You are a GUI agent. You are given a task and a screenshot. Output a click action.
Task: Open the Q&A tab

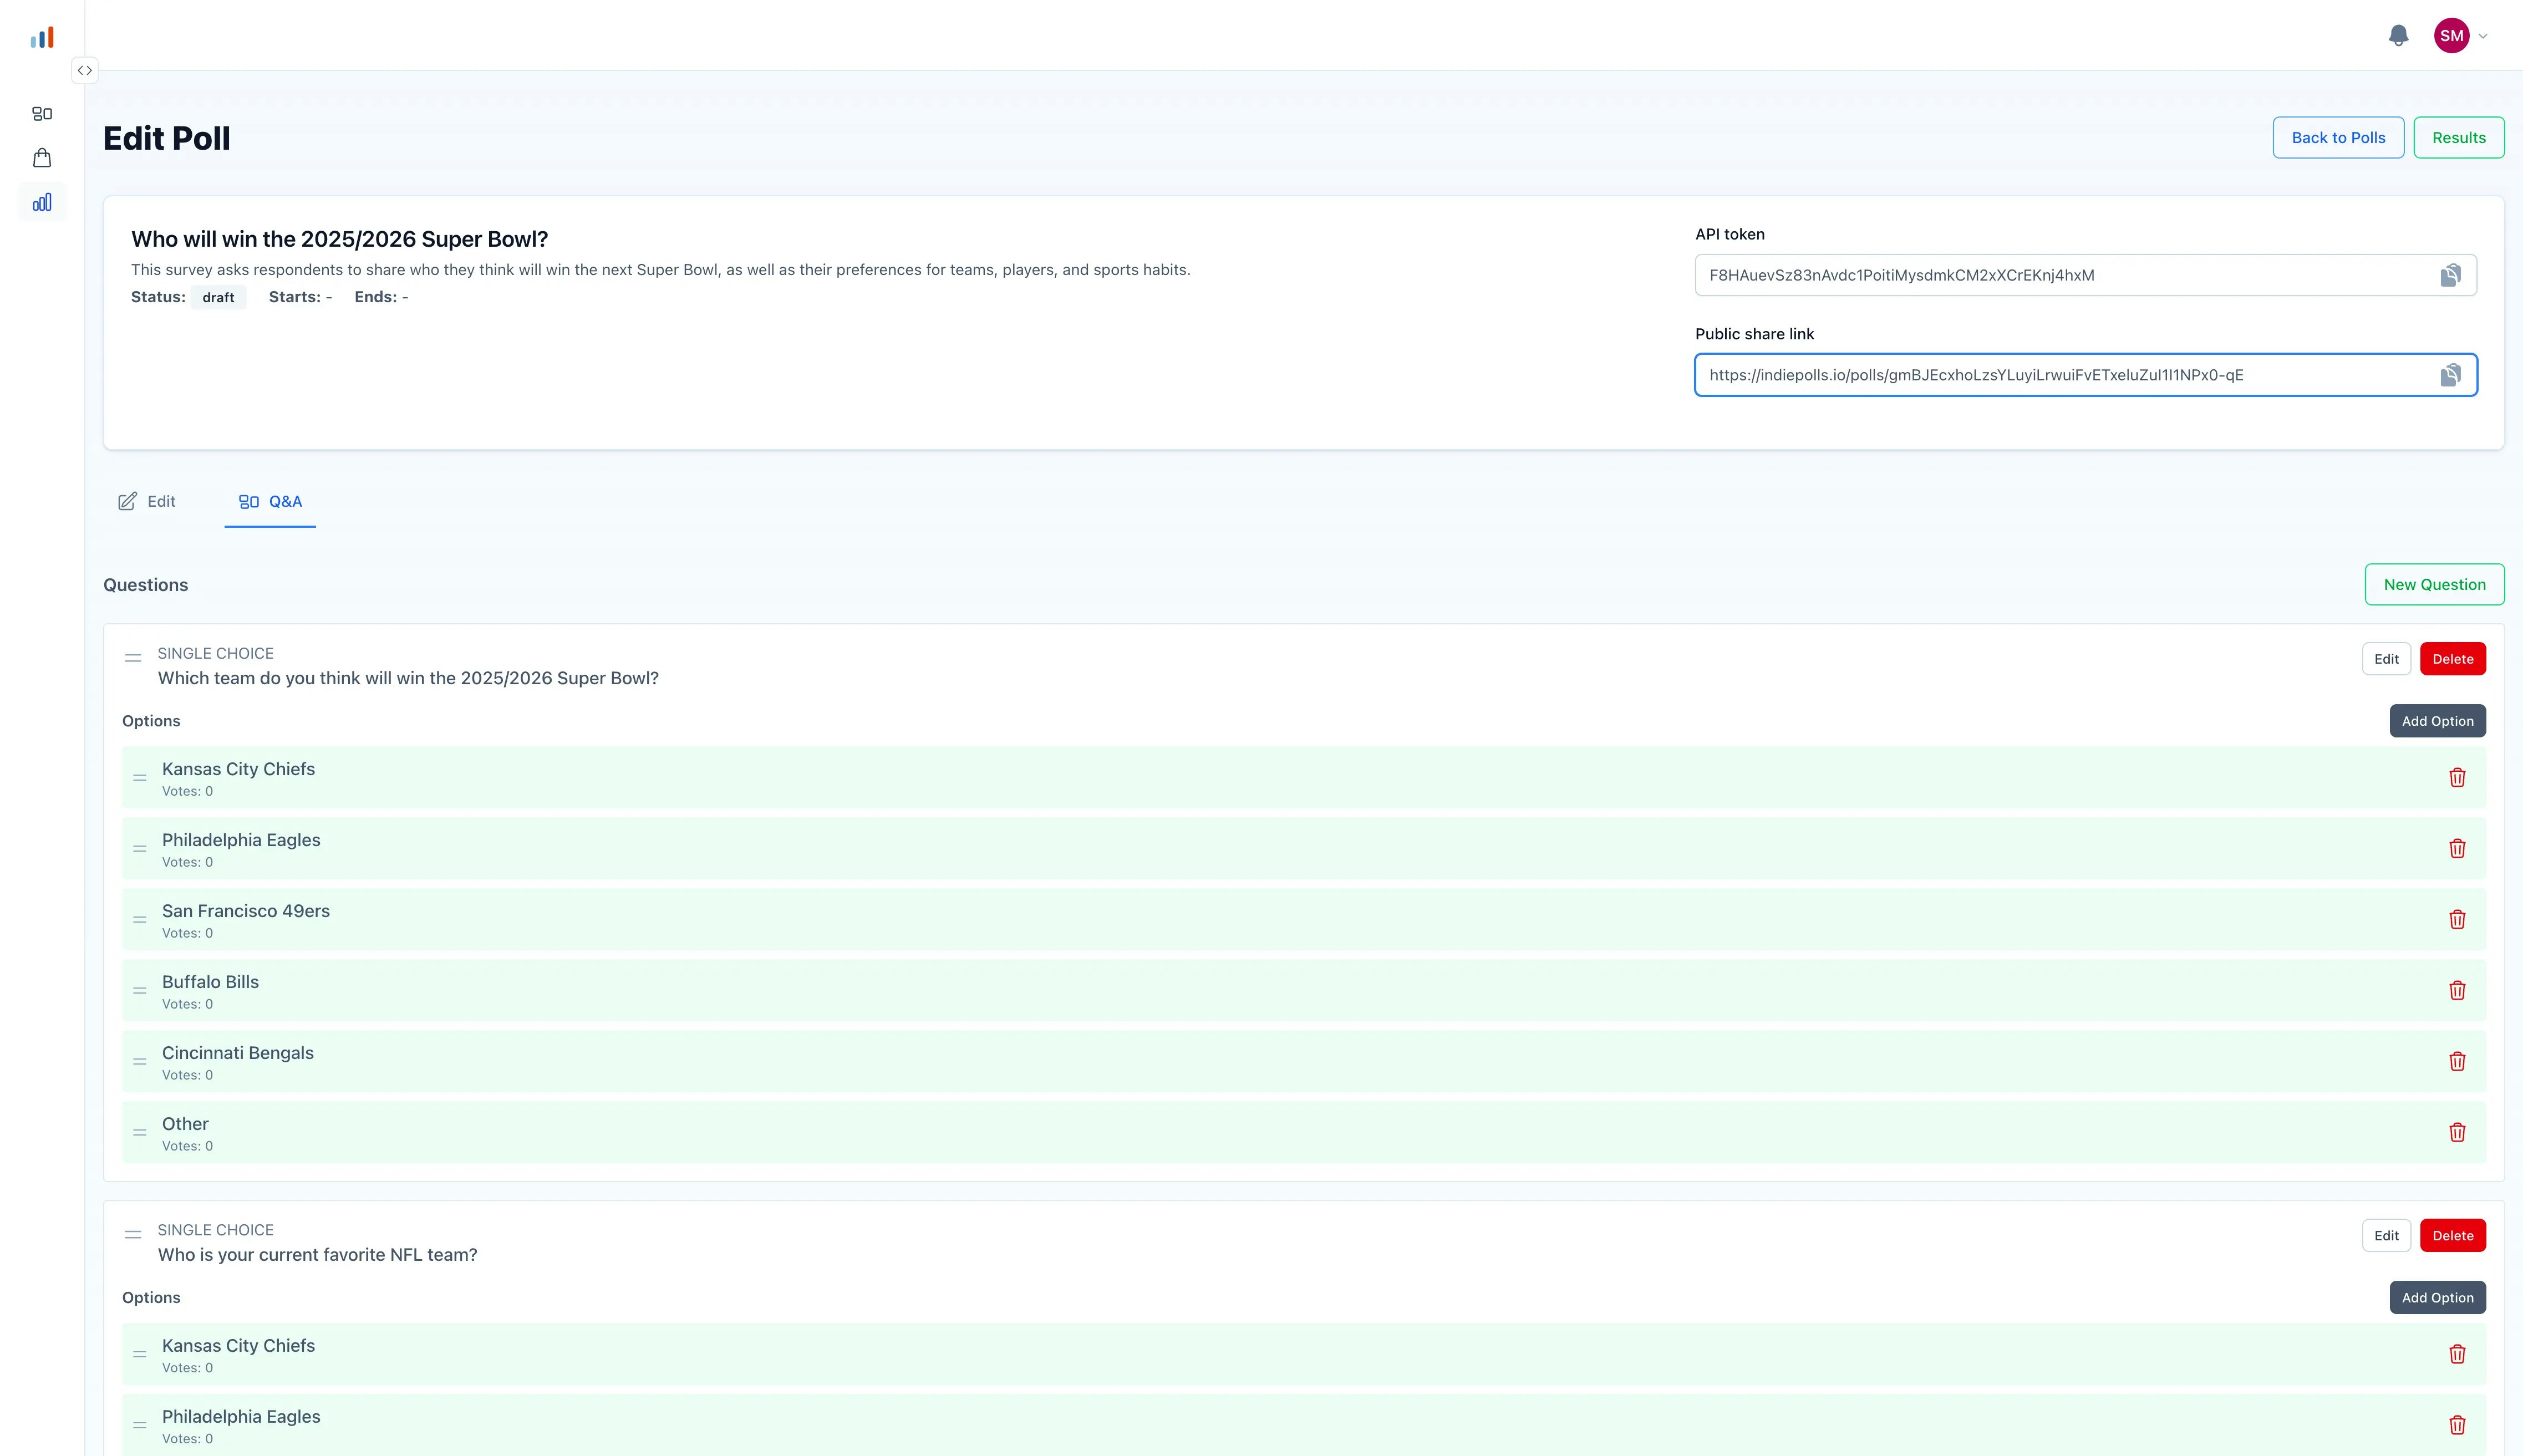pos(270,501)
